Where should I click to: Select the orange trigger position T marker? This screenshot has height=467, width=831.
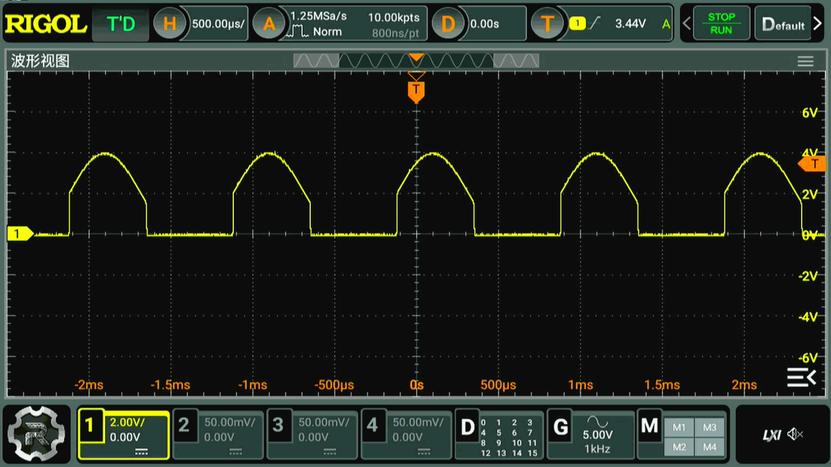tap(416, 91)
